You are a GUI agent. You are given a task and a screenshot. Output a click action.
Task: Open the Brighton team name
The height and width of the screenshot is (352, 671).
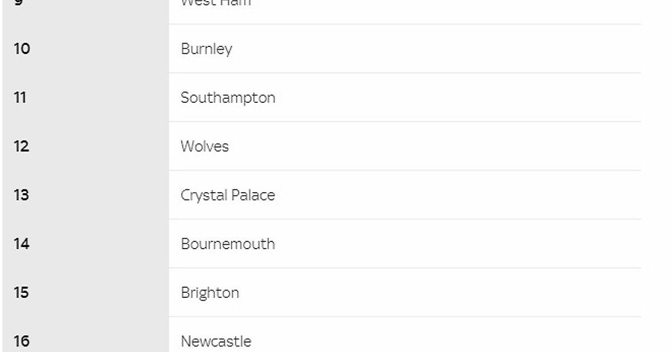(x=210, y=293)
